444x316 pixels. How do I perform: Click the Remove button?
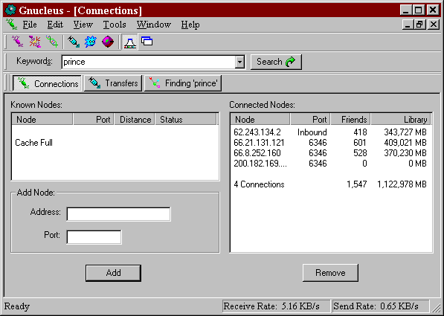pyautogui.click(x=330, y=273)
